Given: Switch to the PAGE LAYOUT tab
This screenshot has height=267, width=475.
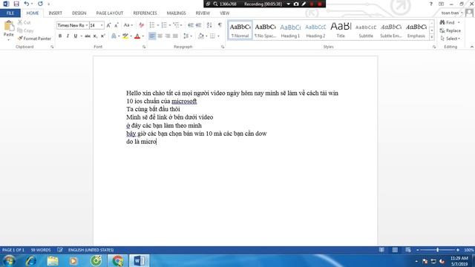Looking at the screenshot, I should click(110, 13).
